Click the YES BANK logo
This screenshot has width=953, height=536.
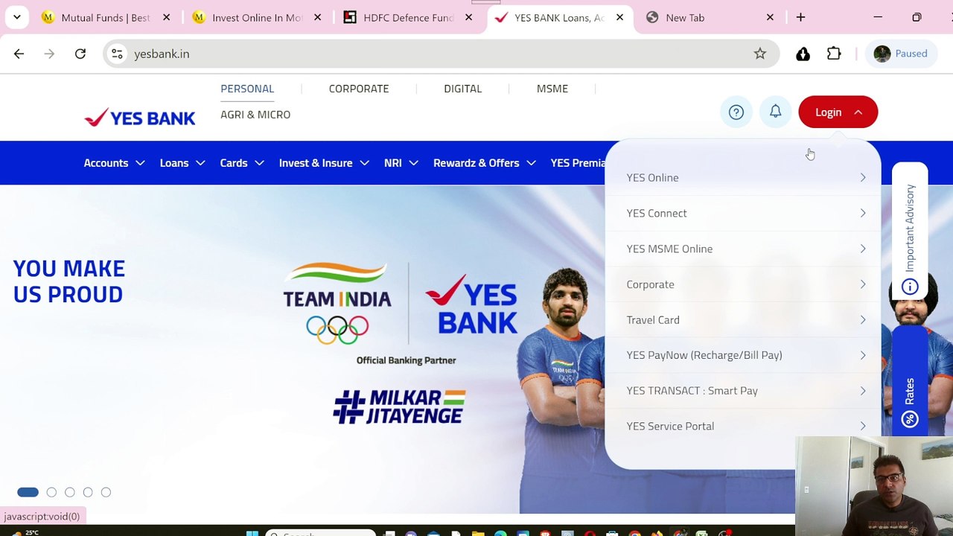point(139,118)
